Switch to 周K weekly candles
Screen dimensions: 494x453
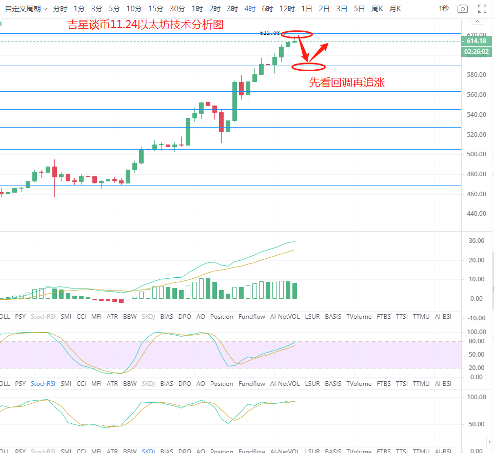(377, 9)
